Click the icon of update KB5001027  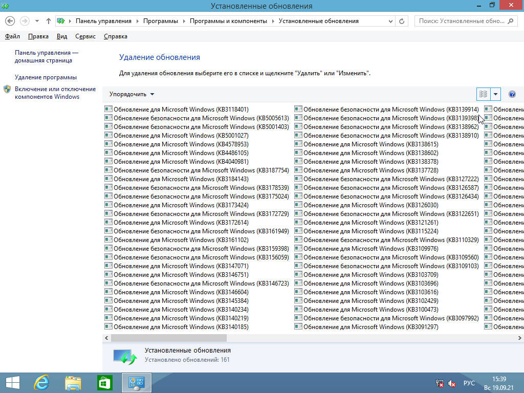108,135
